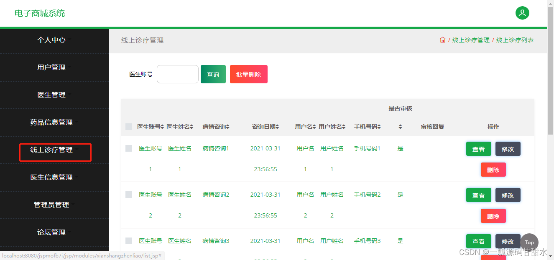The height and width of the screenshot is (260, 554).
Task: Sort by 医生账号 column arrows
Action: click(x=162, y=127)
